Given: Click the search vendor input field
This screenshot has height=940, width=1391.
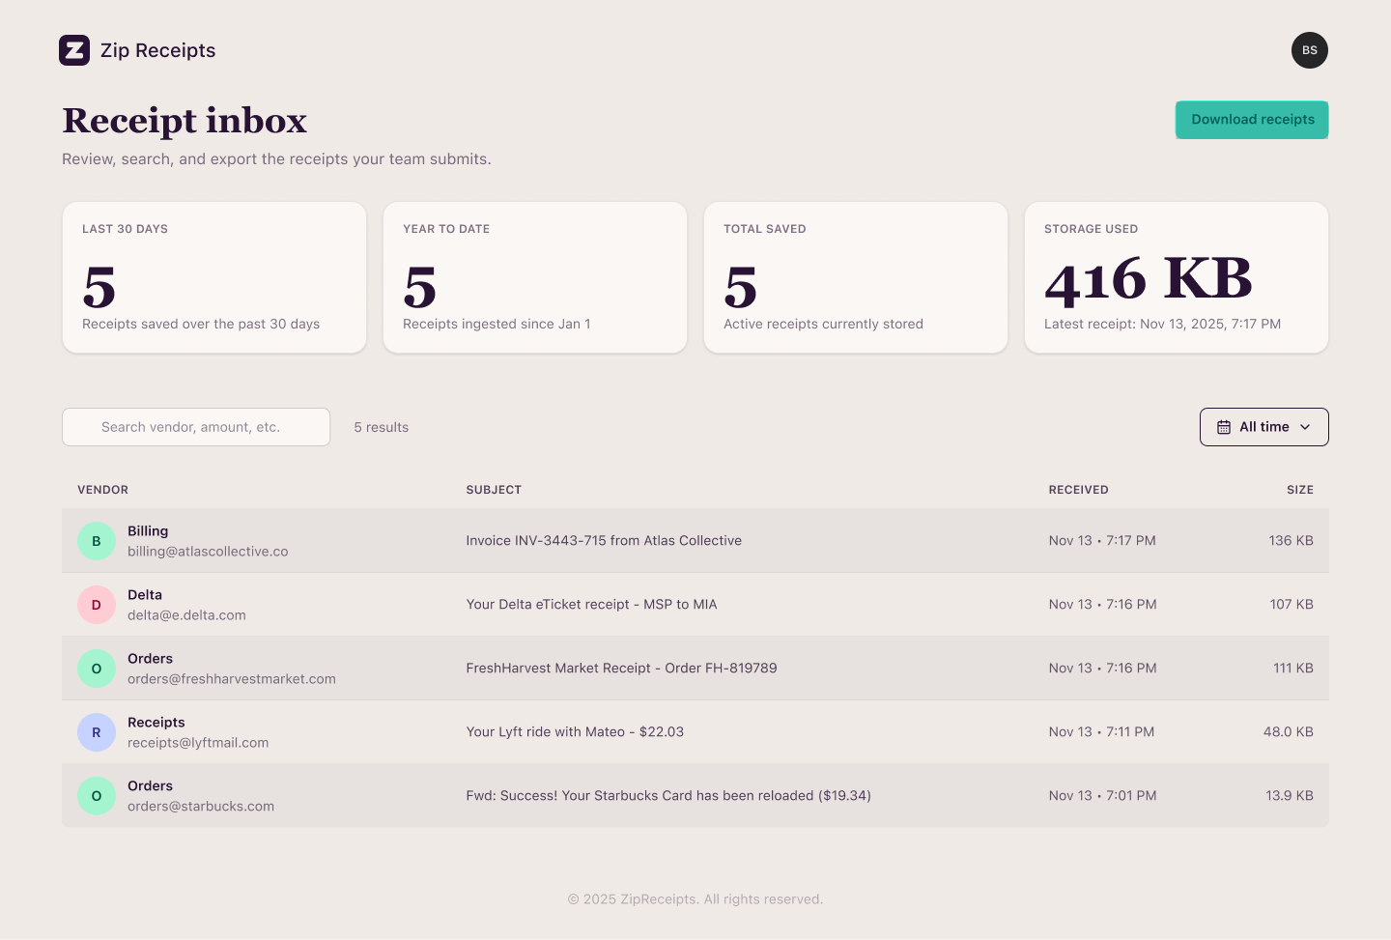Looking at the screenshot, I should pyautogui.click(x=196, y=426).
